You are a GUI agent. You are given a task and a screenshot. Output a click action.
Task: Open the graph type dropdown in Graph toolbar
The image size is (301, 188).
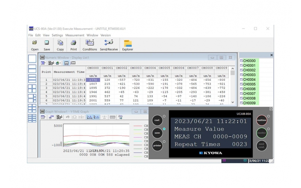coord(43,117)
